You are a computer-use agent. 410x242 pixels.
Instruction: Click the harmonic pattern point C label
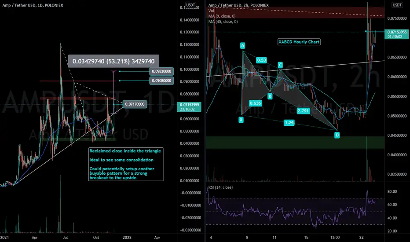(280, 65)
